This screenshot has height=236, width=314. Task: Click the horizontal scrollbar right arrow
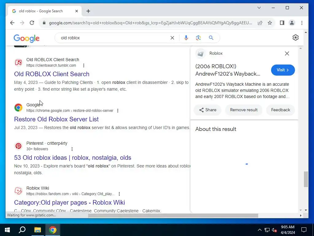301,215
